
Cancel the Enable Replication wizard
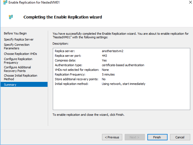coord(180,137)
